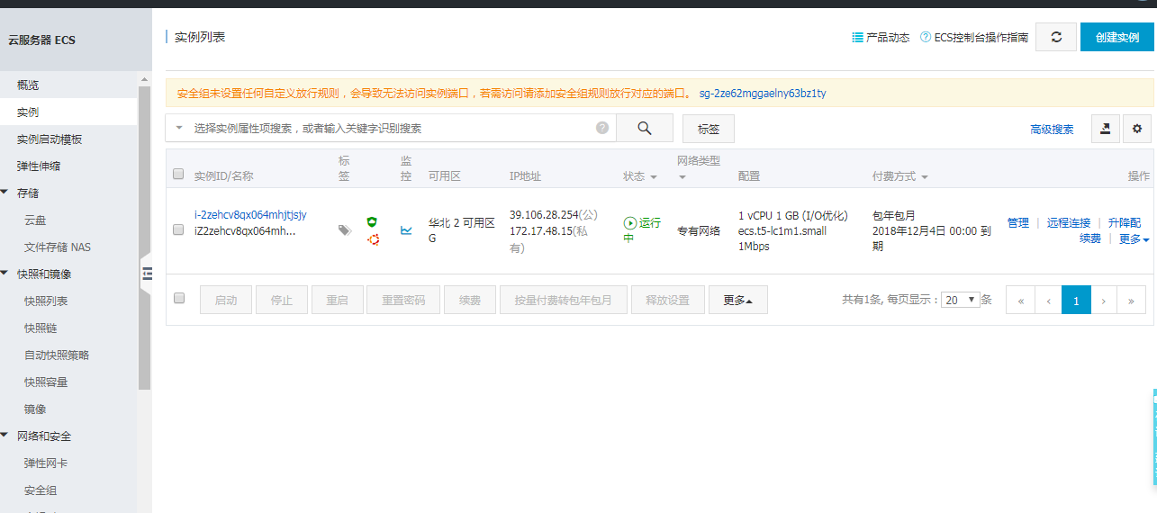This screenshot has width=1157, height=513.
Task: Check the bottom bulk-action checkbox
Action: click(x=178, y=298)
